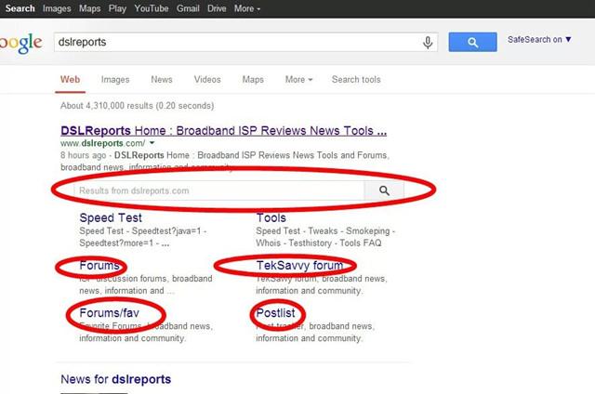Click the dslreports search query field

point(245,42)
